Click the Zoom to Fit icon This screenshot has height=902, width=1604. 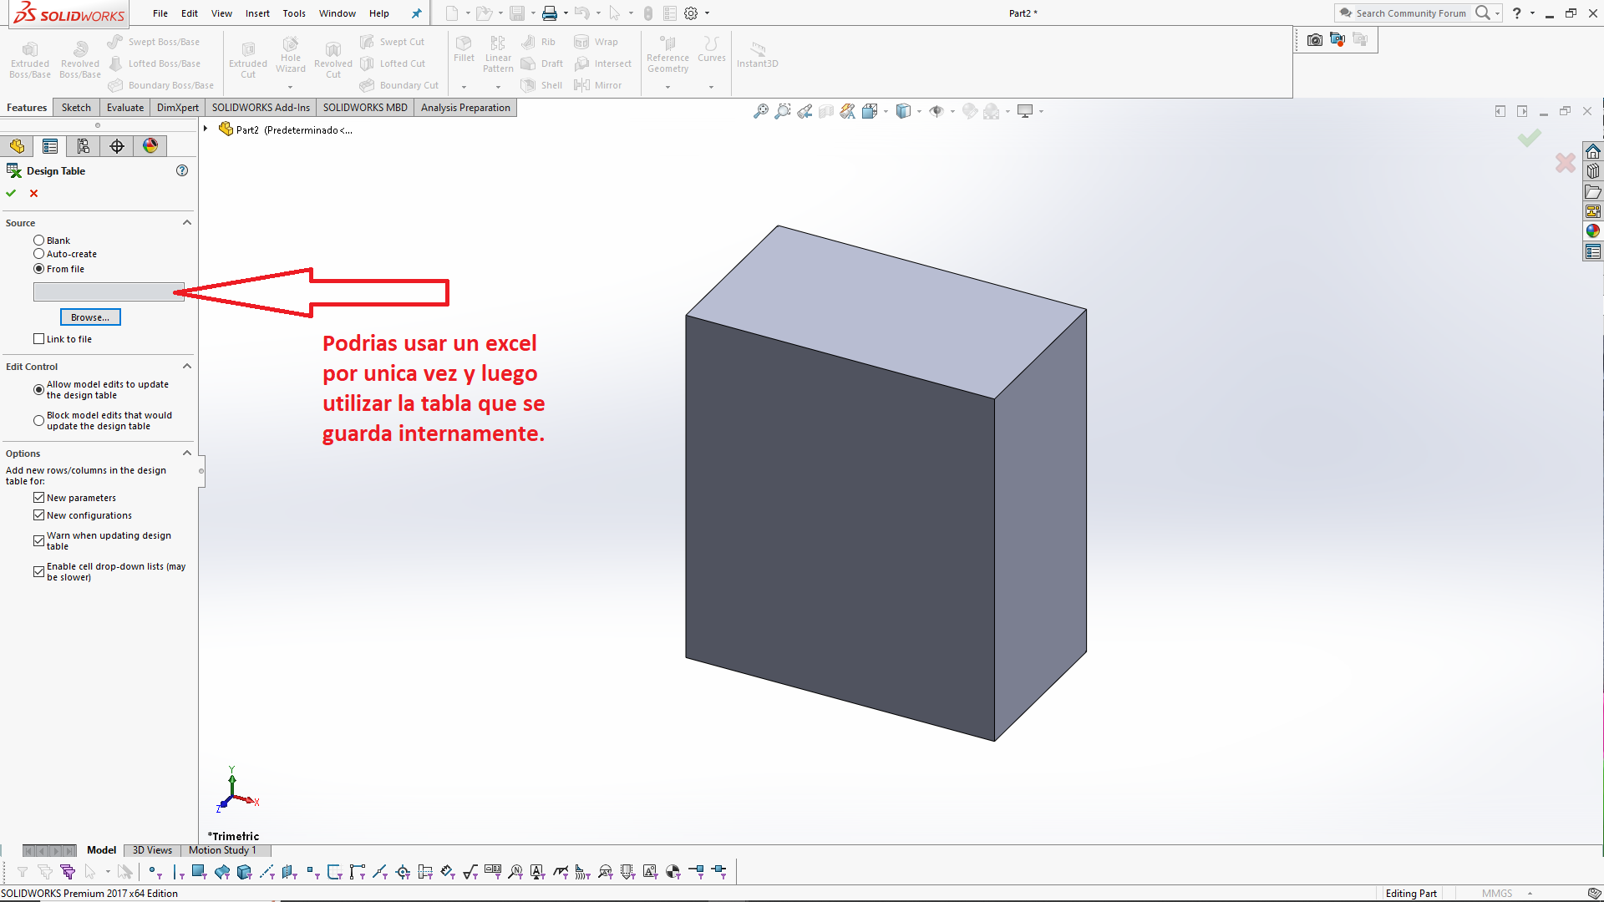click(760, 111)
